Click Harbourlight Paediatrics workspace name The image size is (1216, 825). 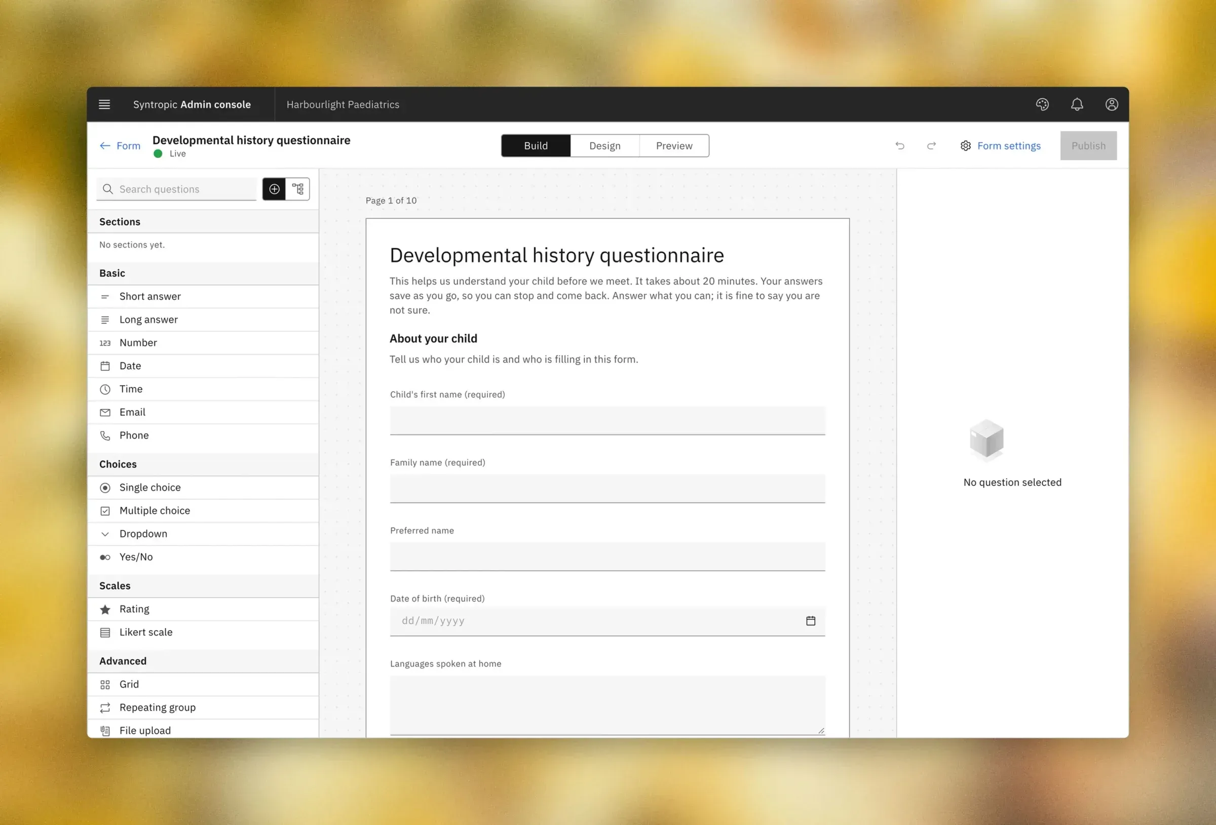click(x=343, y=104)
